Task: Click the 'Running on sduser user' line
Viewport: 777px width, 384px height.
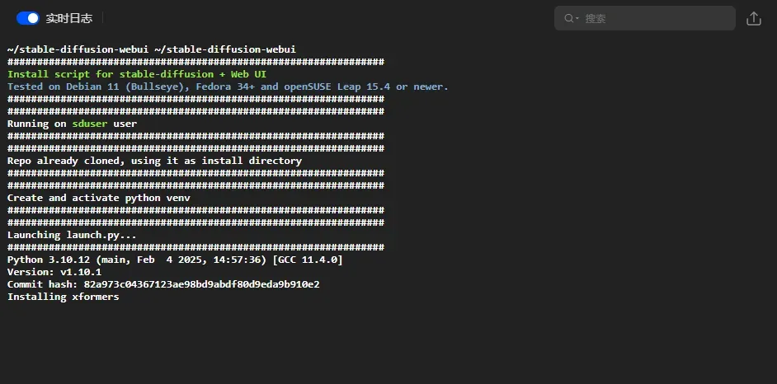Action: (73, 124)
